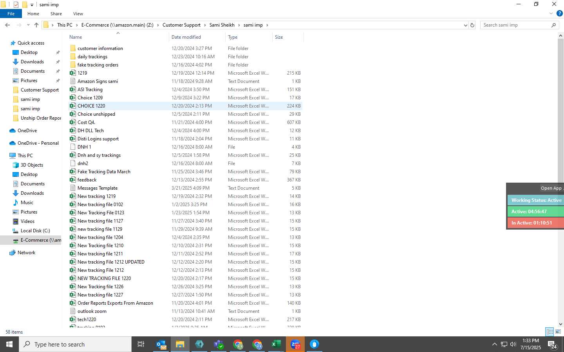564x352 pixels.
Task: Switch to the View ribbon tab
Action: click(78, 14)
